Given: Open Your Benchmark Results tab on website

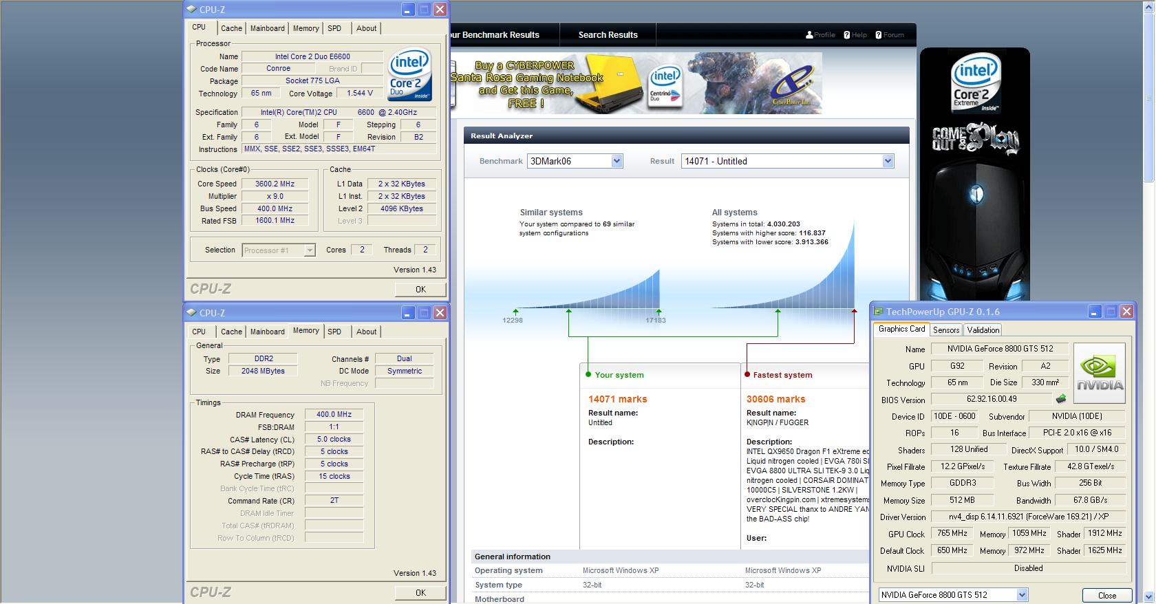Looking at the screenshot, I should 504,35.
